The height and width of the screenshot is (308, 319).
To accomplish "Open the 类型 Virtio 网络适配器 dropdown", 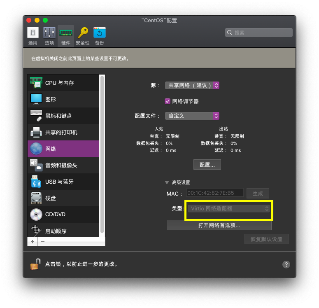I will 229,208.
